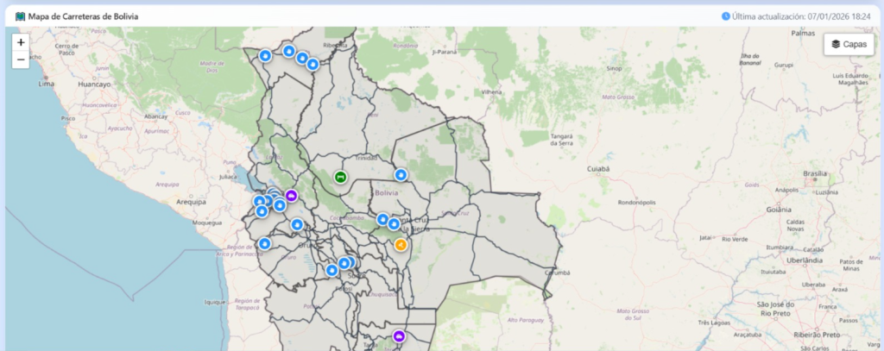Select the blue marker right below Ribera label
The height and width of the screenshot is (351, 884).
313,64
